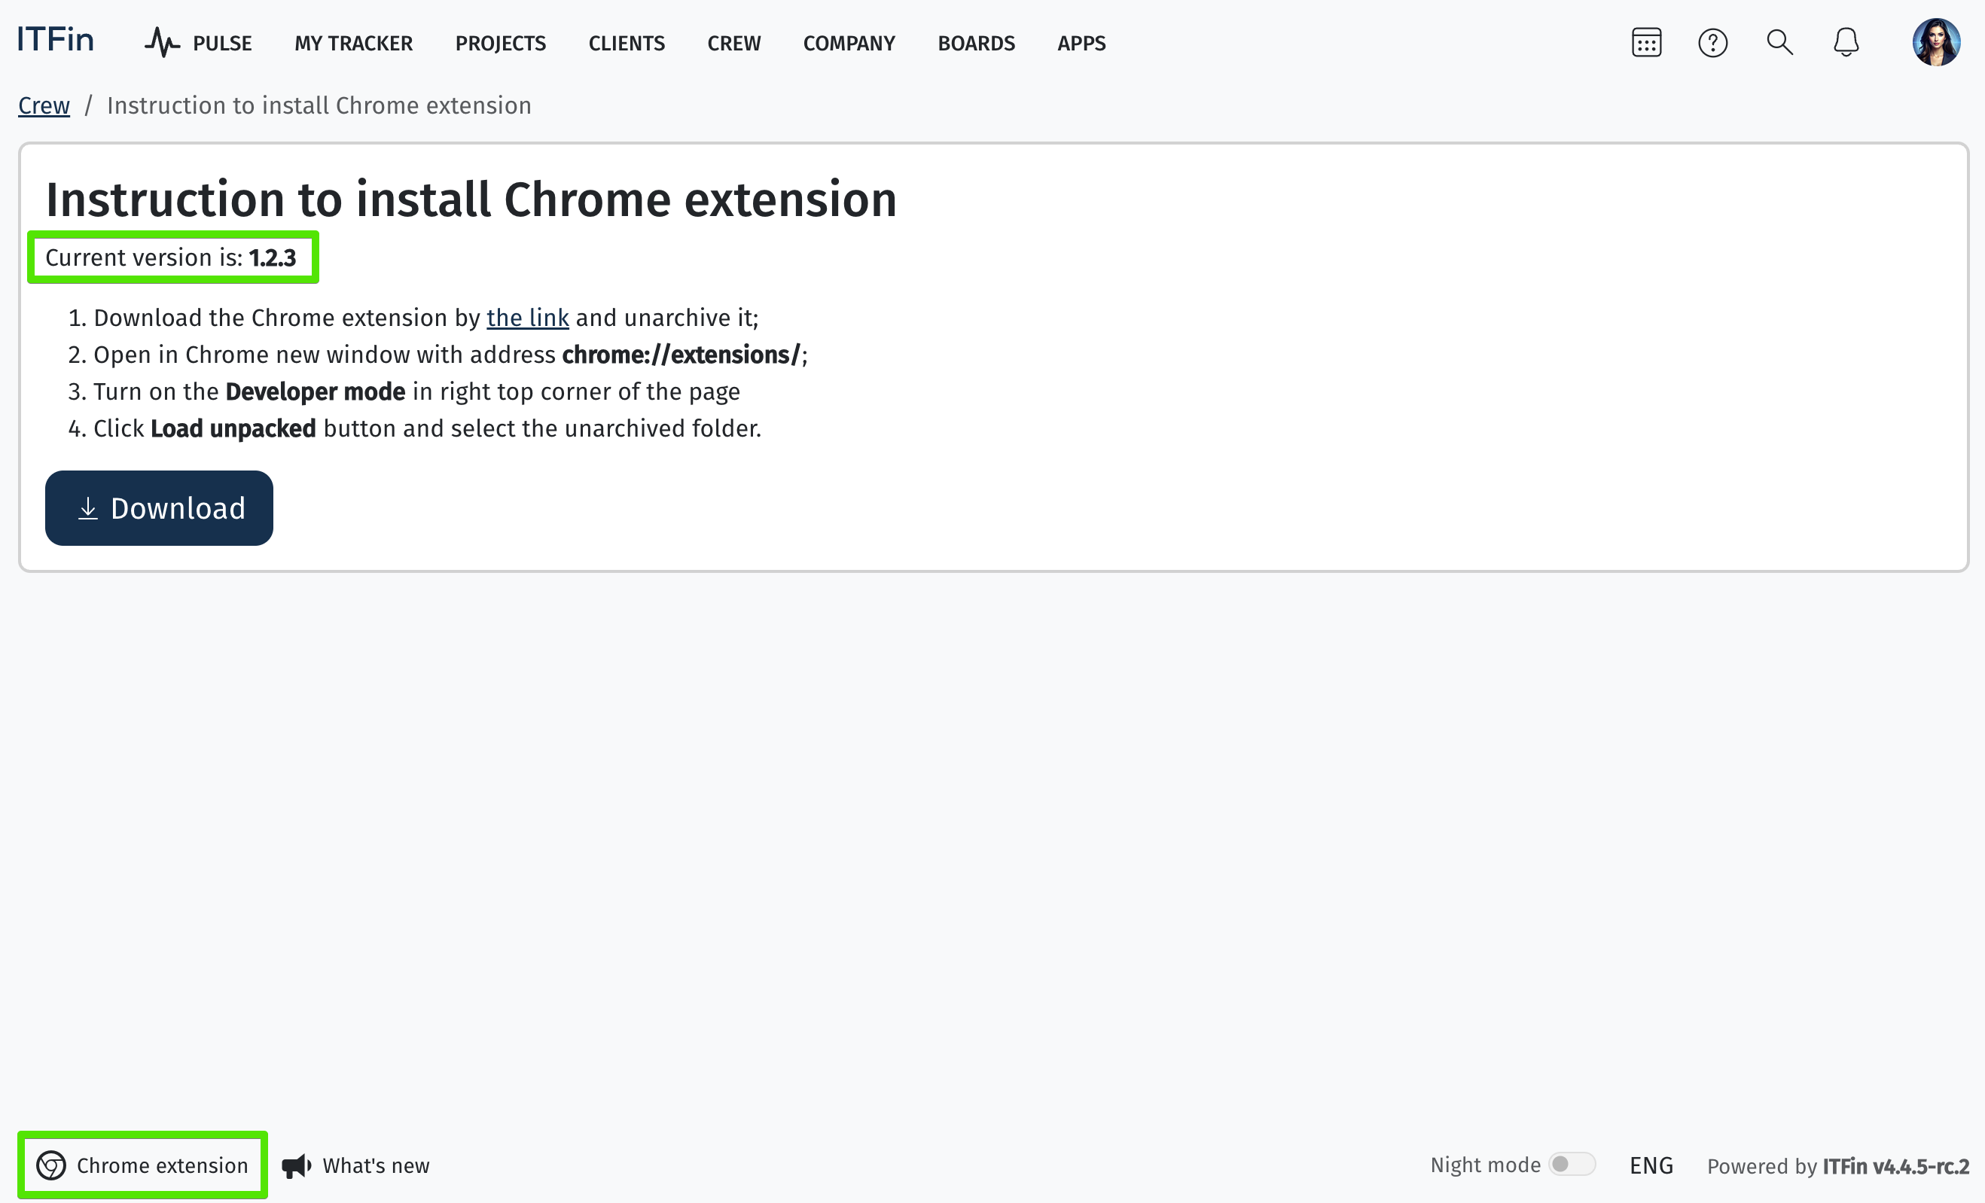Viewport: 1985px width, 1203px height.
Task: Click the megaphone What's new icon
Action: coord(297,1165)
